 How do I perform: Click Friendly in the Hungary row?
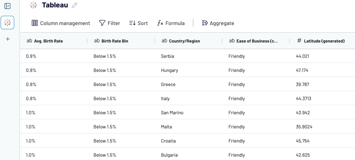pos(236,70)
